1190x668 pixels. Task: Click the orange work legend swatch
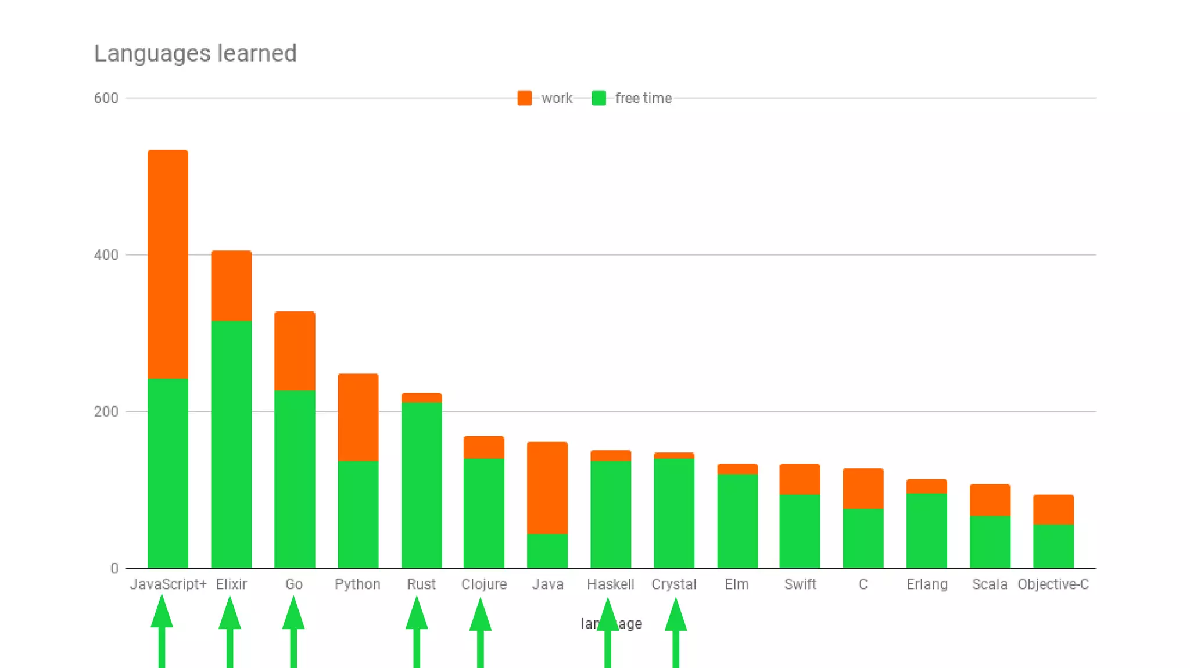(x=524, y=98)
